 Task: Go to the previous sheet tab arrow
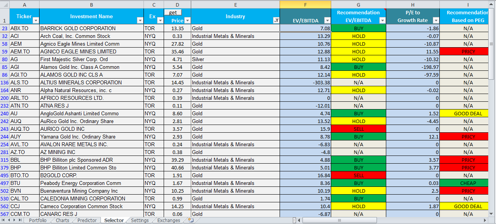pos(9,221)
